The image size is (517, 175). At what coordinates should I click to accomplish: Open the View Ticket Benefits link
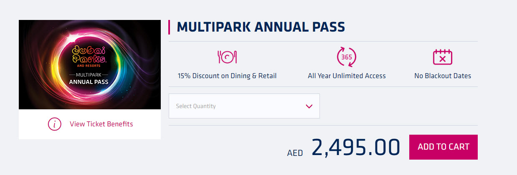(101, 124)
